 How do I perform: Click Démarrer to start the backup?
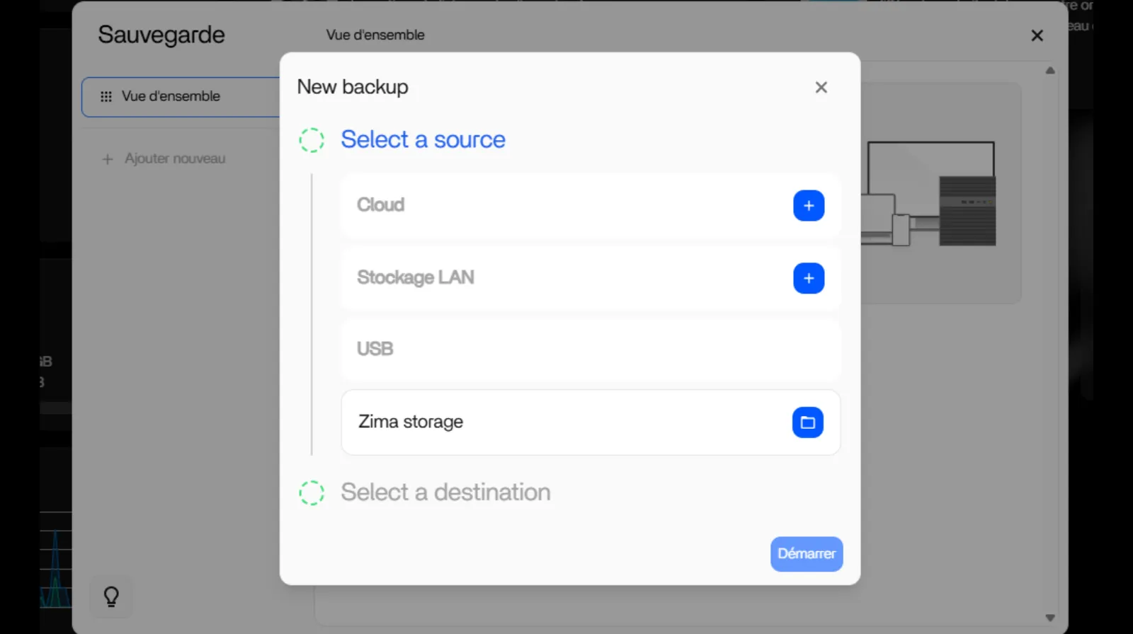pyautogui.click(x=806, y=554)
